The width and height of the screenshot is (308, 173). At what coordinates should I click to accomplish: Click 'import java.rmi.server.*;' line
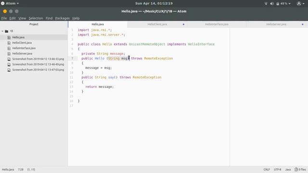(102, 35)
